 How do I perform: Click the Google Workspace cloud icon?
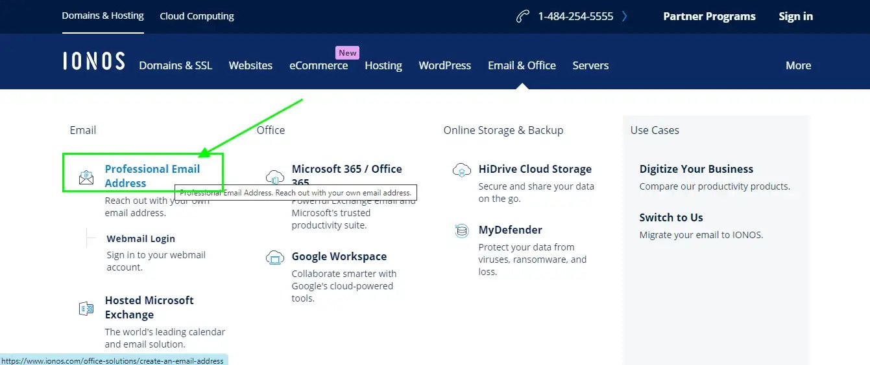pos(275,258)
